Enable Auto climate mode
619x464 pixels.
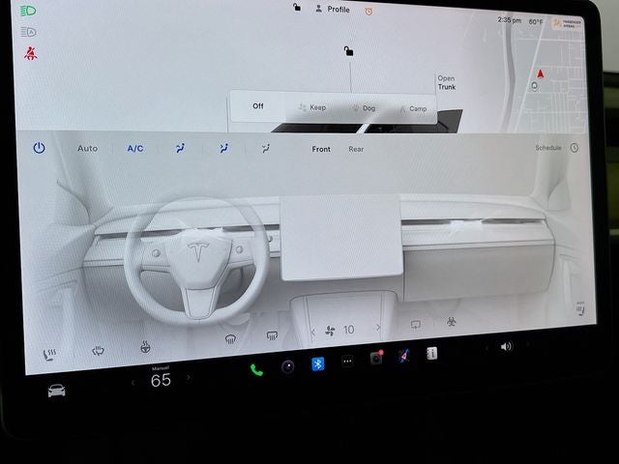87,148
